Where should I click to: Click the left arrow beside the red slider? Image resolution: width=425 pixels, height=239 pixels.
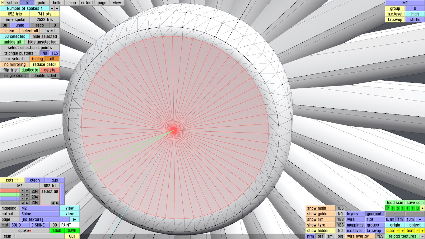[22, 191]
